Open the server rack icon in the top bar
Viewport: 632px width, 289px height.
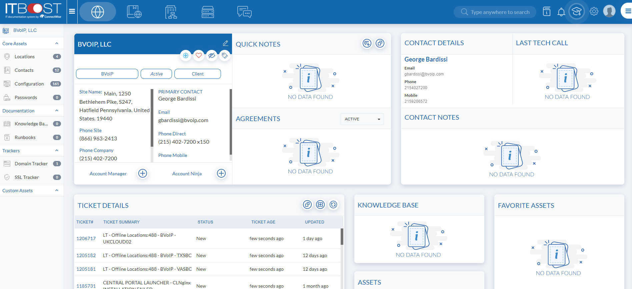(x=208, y=12)
